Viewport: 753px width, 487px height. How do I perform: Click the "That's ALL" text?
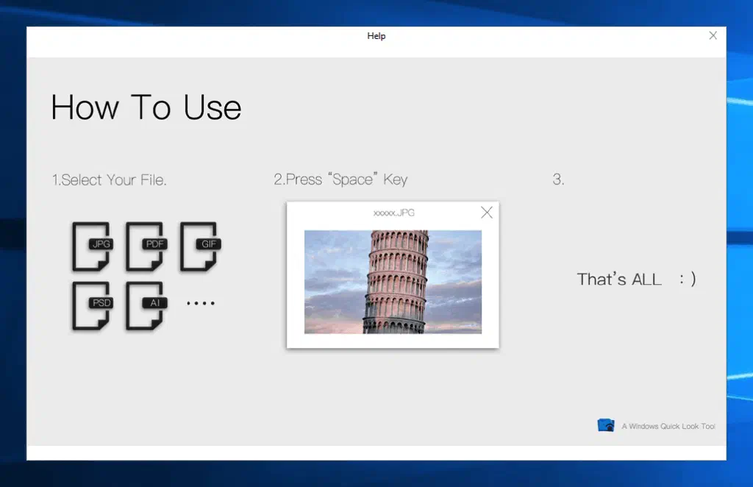pyautogui.click(x=619, y=280)
